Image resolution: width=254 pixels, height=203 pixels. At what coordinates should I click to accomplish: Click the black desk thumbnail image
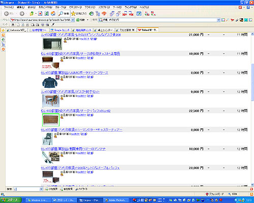coord(52,44)
